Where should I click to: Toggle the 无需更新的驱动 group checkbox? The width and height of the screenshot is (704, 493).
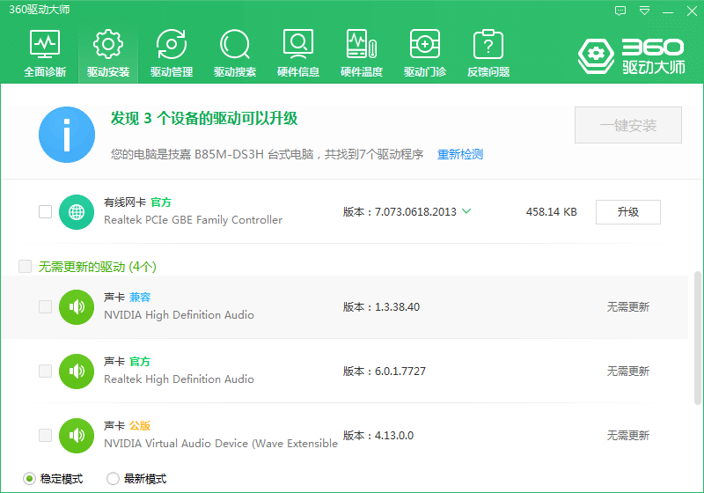(x=25, y=266)
